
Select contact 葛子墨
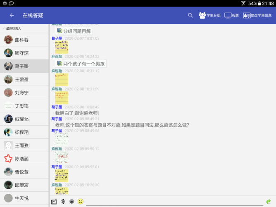pos(24,66)
